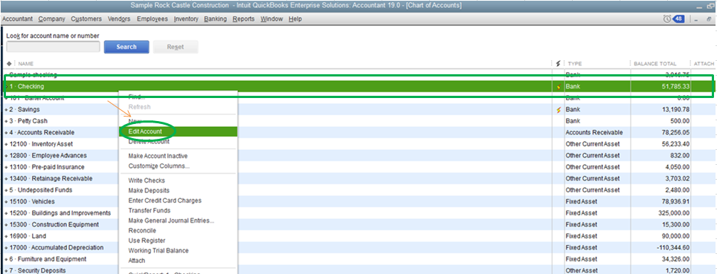Open the Help menu
Image resolution: width=717 pixels, height=274 pixels.
[x=295, y=19]
